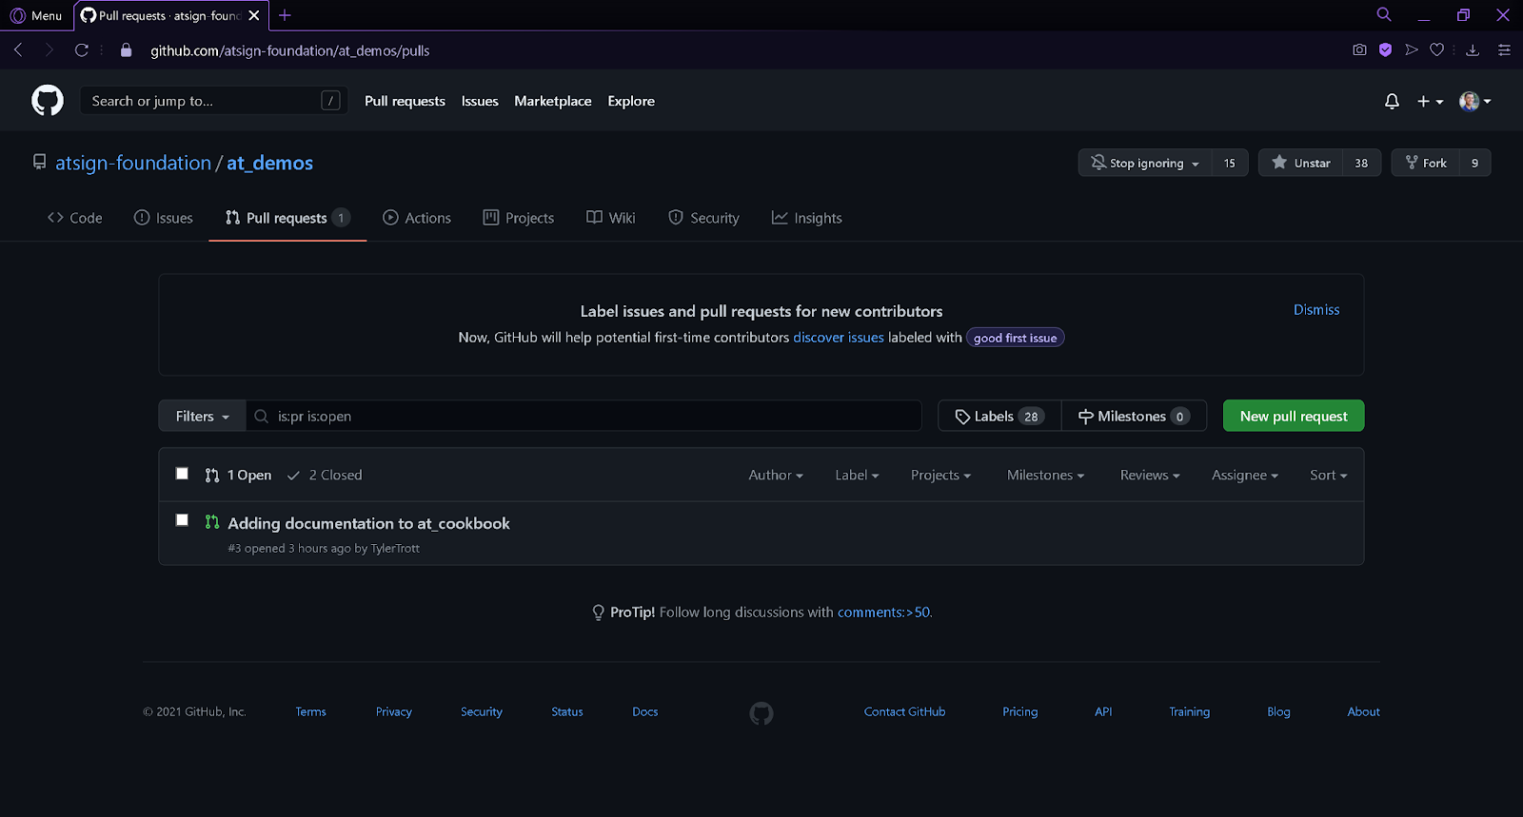The height and width of the screenshot is (817, 1523).
Task: Click the browser address bar URL
Action: [289, 50]
